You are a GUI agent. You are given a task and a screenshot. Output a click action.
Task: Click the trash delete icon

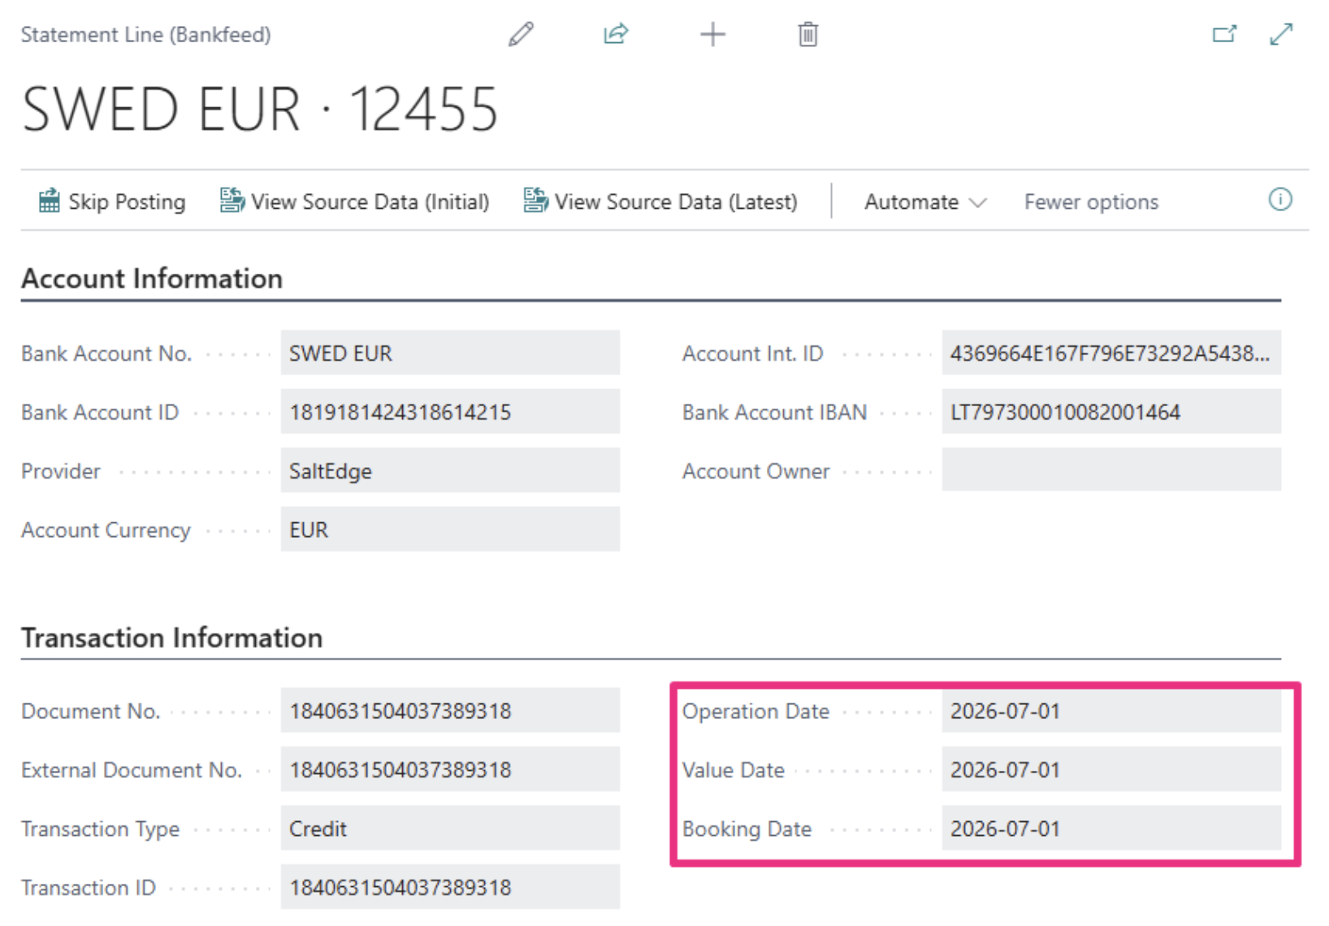[x=807, y=34]
